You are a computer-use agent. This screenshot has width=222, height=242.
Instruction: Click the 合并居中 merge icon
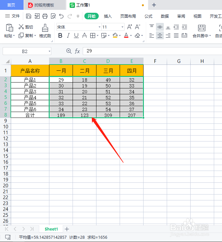202,28
